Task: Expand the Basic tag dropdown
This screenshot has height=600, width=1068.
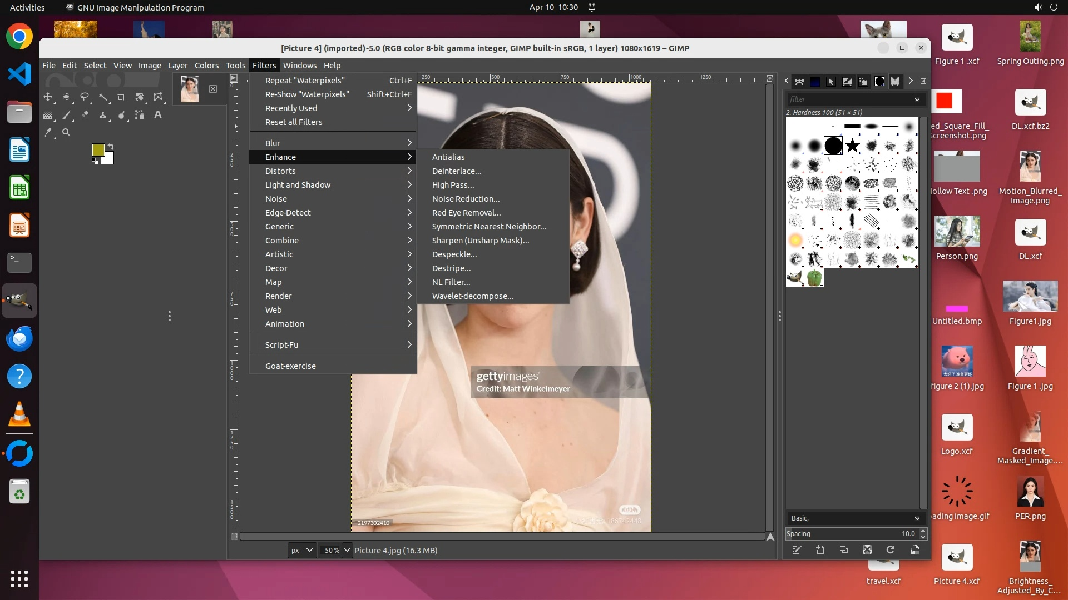Action: (917, 518)
